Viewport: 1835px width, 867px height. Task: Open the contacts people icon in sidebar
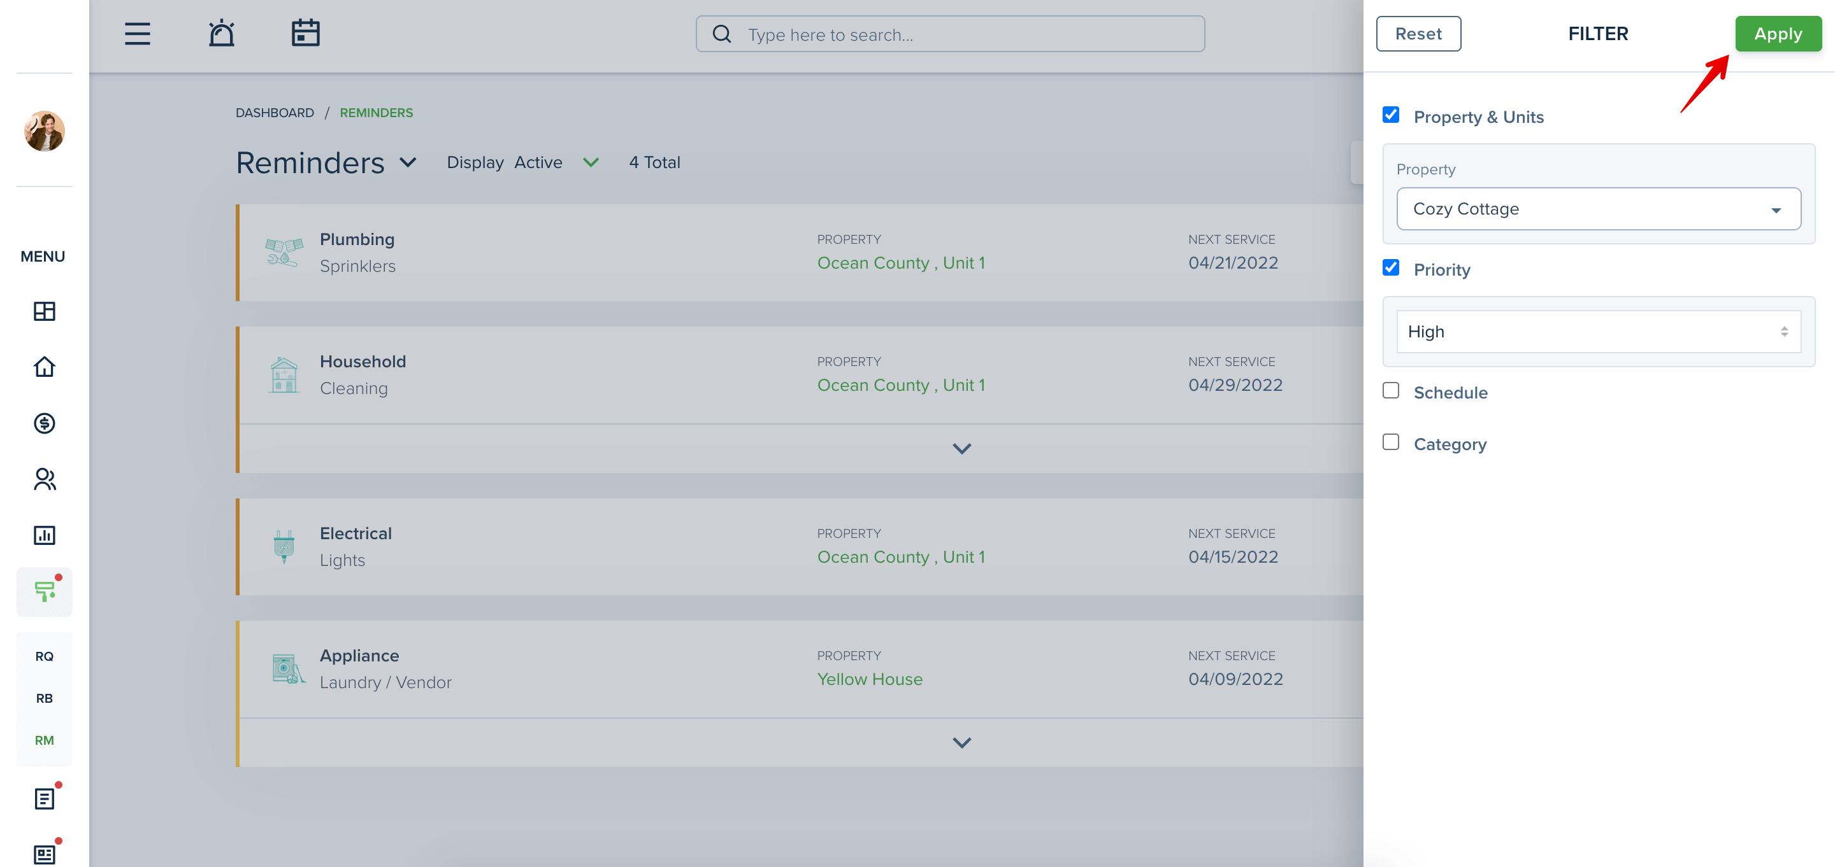click(x=44, y=479)
